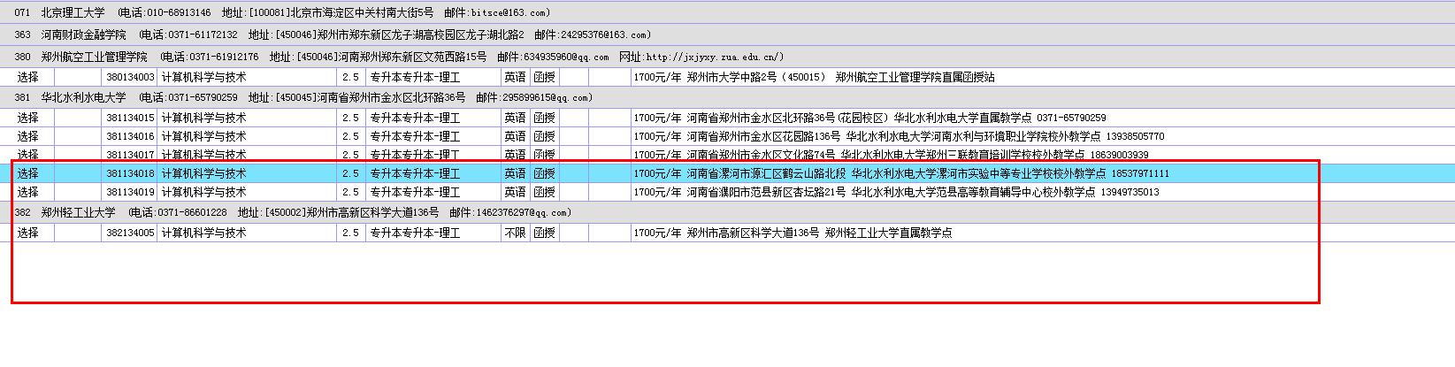1455x367 pixels.
Task: Click 函授 cell in row 381134015
Action: (544, 118)
